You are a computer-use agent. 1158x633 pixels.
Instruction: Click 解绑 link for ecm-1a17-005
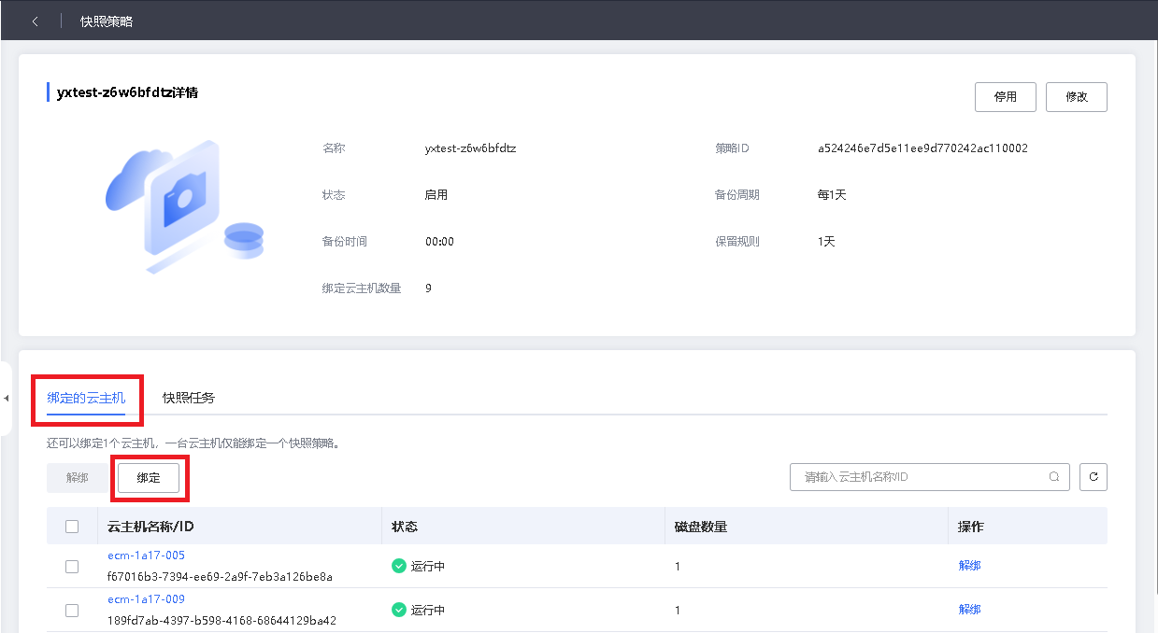point(969,566)
